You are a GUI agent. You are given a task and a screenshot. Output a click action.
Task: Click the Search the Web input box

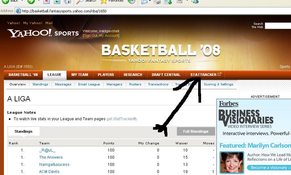tap(278, 26)
